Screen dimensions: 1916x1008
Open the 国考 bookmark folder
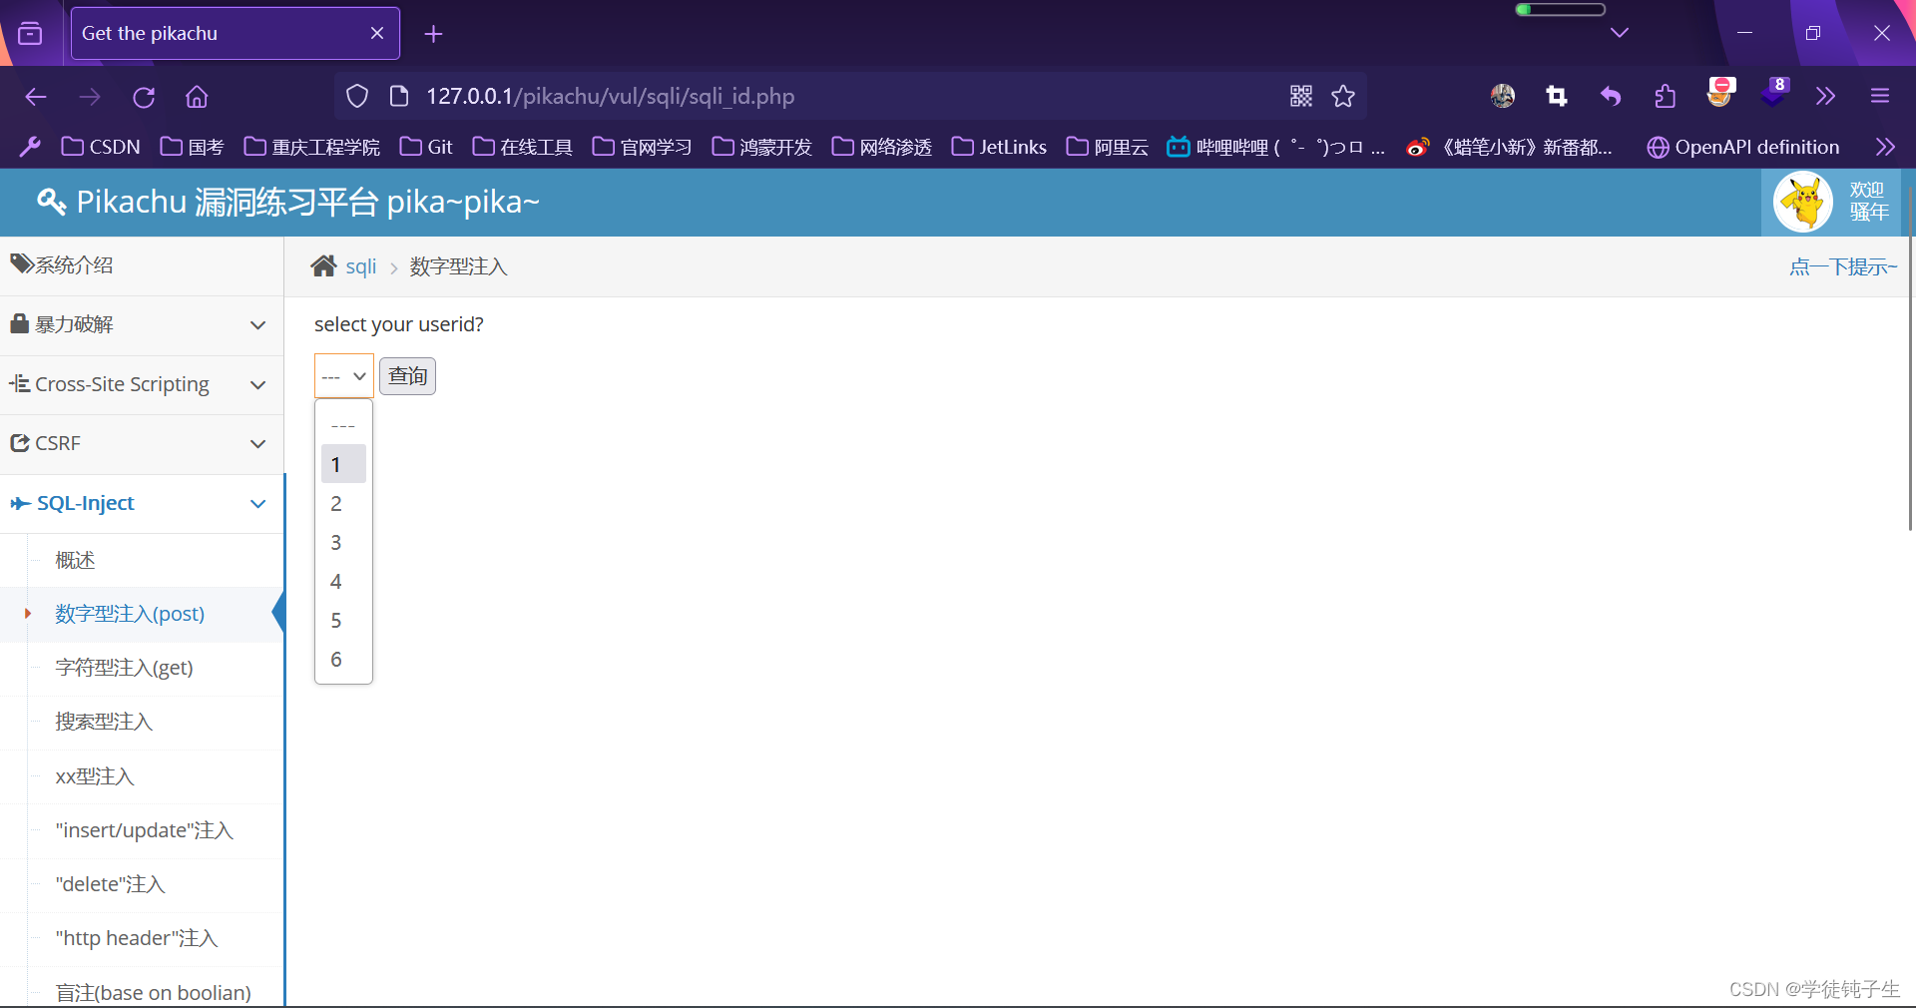tap(193, 147)
